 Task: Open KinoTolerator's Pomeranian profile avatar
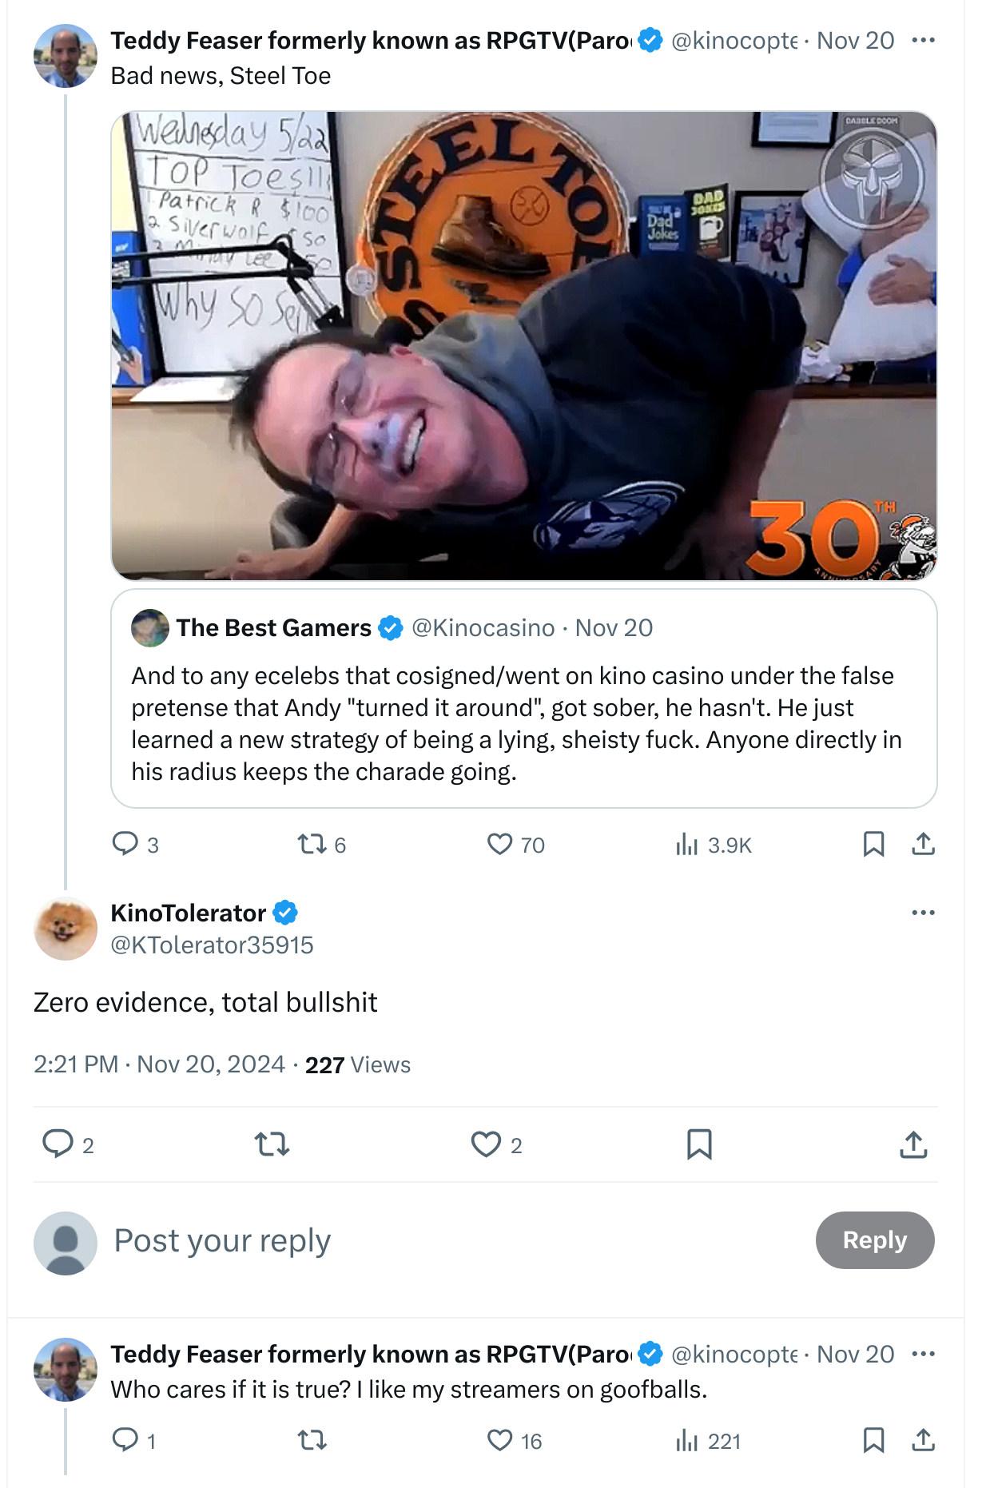[66, 929]
